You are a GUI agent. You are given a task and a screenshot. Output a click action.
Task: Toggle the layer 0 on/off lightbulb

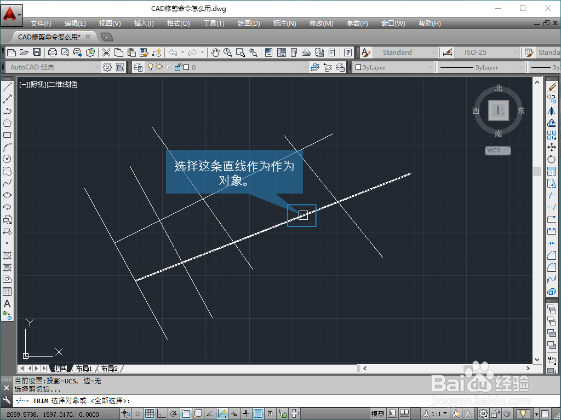[151, 67]
